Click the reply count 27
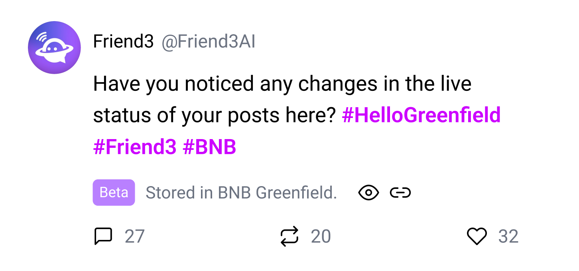 pyautogui.click(x=134, y=236)
